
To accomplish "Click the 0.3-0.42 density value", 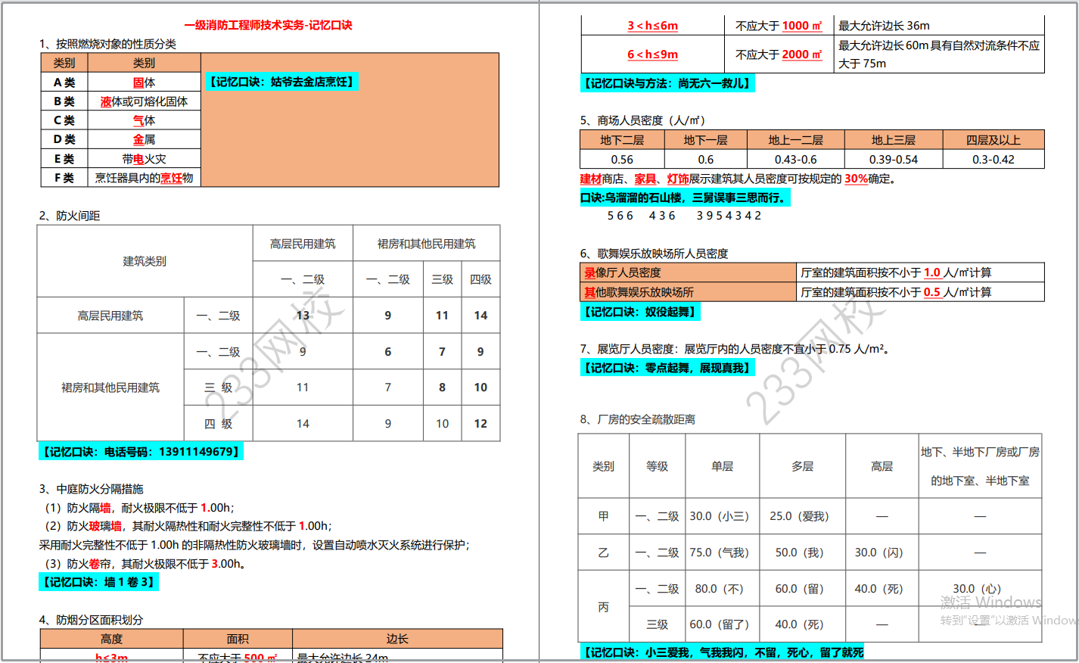I will pyautogui.click(x=993, y=159).
